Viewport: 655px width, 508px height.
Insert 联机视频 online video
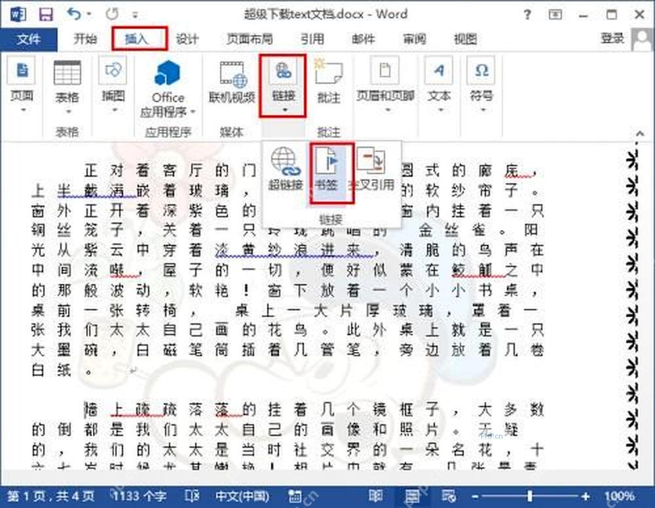(232, 82)
